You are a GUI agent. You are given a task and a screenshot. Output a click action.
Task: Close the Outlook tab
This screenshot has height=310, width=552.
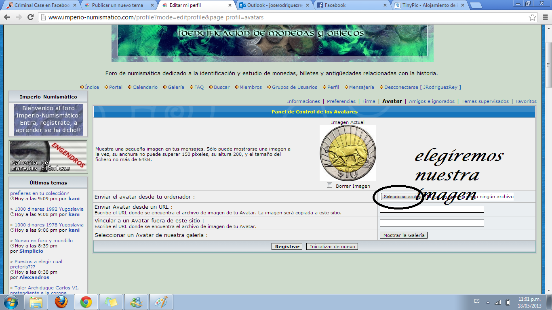307,5
